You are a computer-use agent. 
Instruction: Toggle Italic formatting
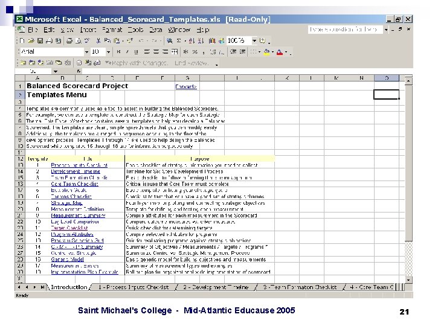click(127, 52)
